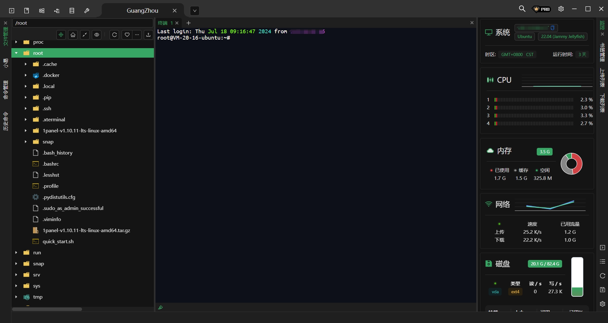Toggle hidden files with the eye icon
This screenshot has height=323, width=608.
[x=97, y=35]
